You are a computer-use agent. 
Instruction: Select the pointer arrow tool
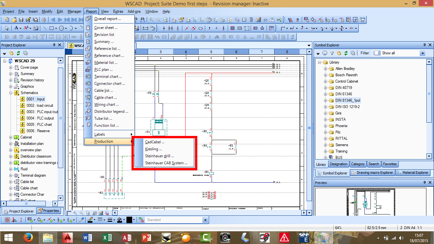click(7, 28)
